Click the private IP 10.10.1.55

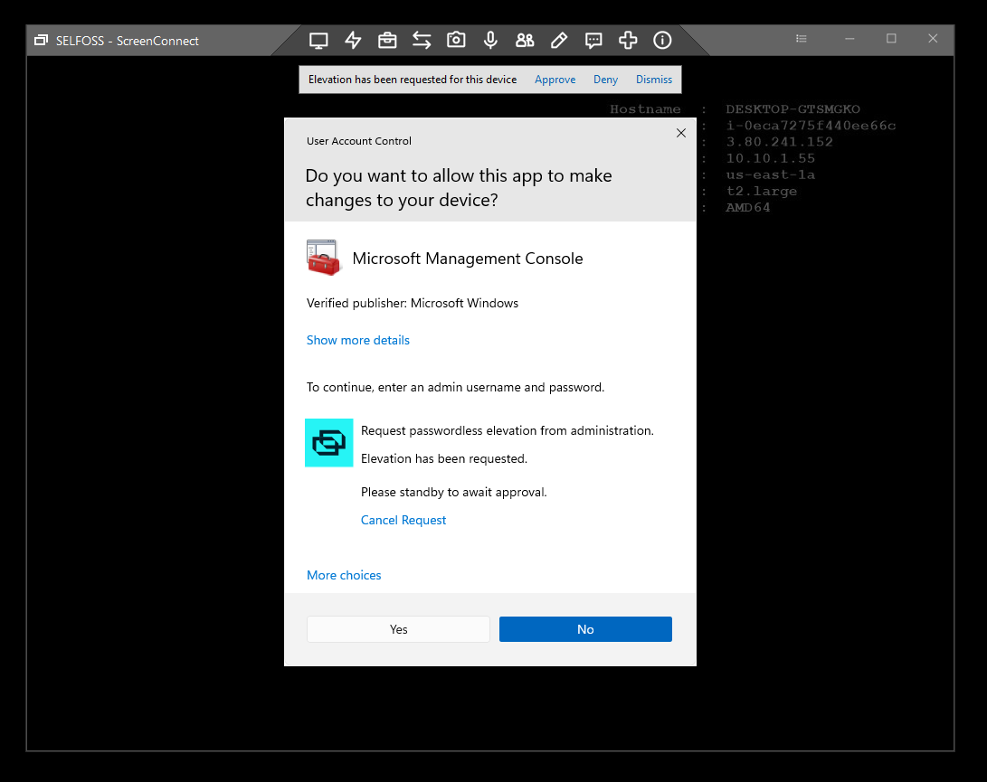point(771,158)
